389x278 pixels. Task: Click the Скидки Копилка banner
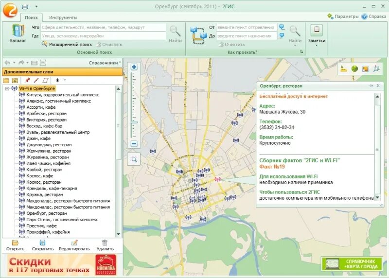(x=62, y=265)
